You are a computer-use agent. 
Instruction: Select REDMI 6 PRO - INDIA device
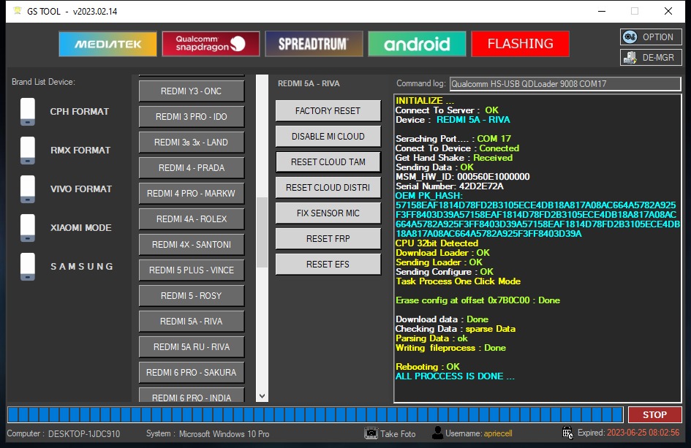tap(192, 395)
